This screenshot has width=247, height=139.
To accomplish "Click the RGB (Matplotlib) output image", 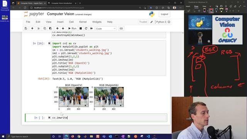I will 109,97.
